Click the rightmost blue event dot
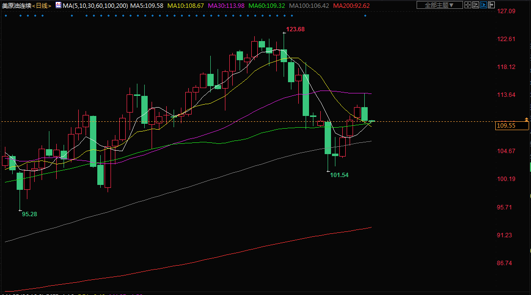Image resolution: width=531 pixels, height=295 pixels. 365,16
